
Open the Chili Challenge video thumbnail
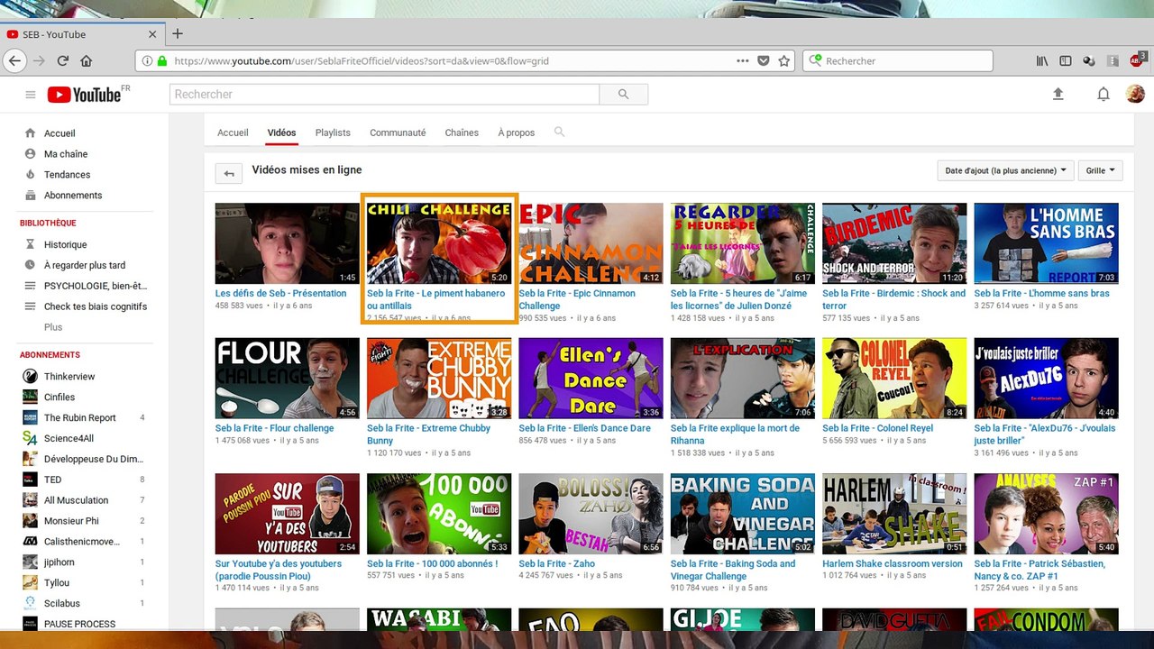pyautogui.click(x=439, y=243)
